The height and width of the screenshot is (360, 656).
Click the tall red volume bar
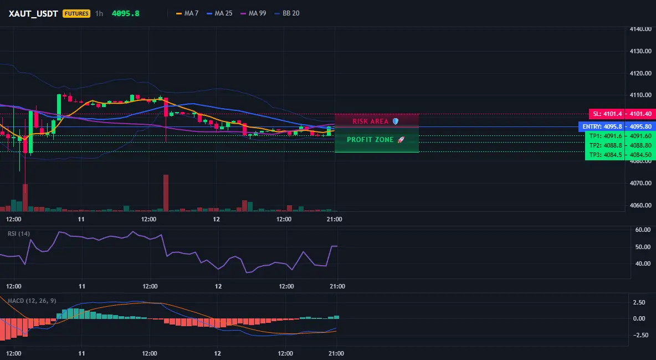166,193
